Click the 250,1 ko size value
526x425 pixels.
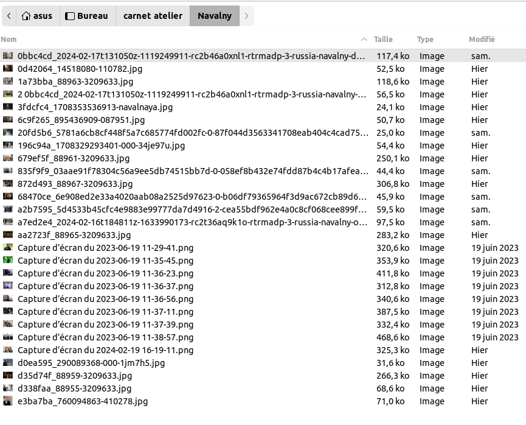[x=393, y=158]
